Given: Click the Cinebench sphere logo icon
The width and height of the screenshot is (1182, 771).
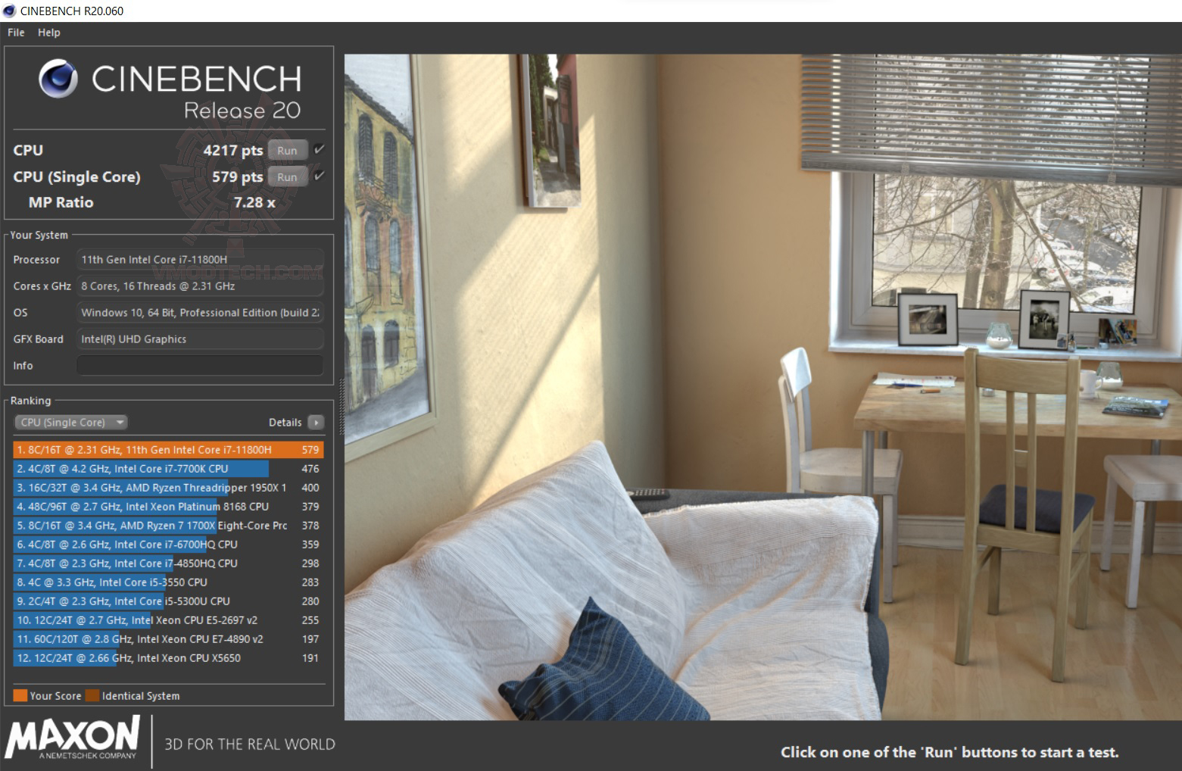Looking at the screenshot, I should click(58, 79).
